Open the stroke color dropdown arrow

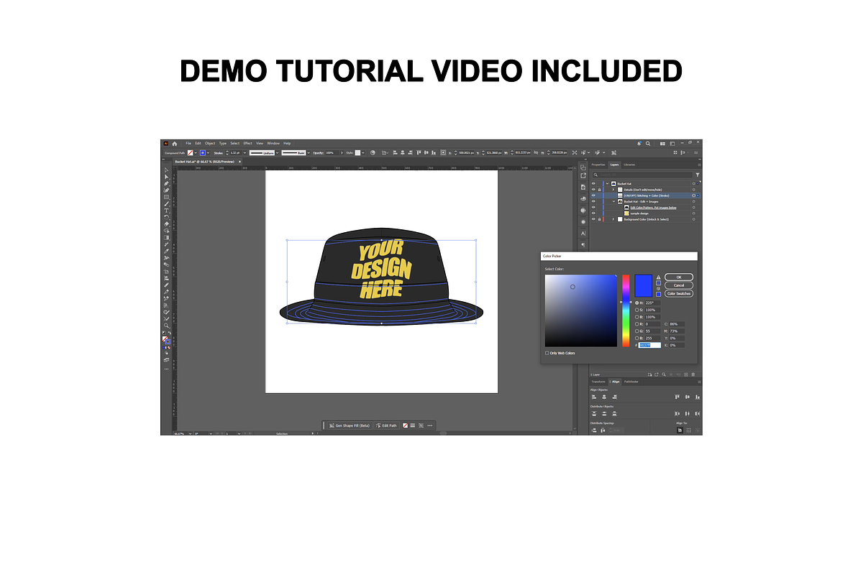[209, 153]
